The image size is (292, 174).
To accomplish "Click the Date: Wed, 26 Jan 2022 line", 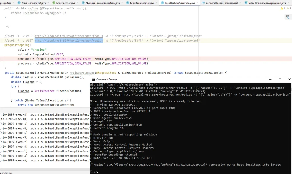I will pyautogui.click(x=121, y=158).
